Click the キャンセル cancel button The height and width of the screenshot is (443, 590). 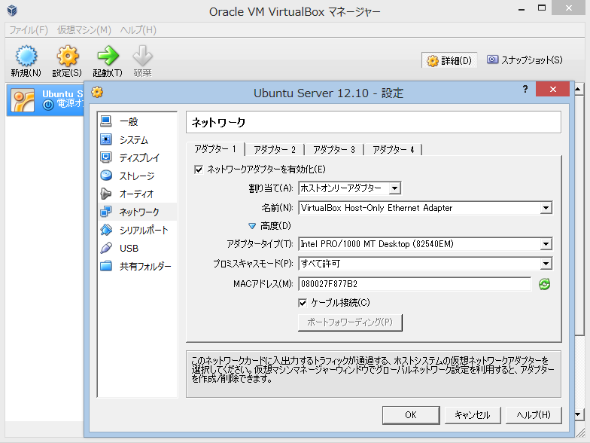click(x=473, y=414)
